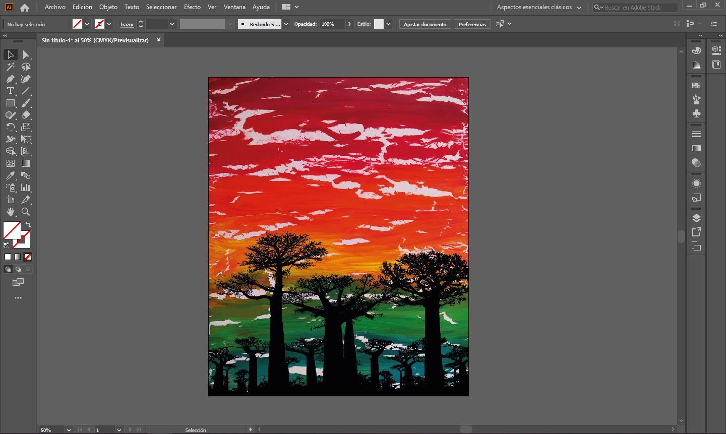This screenshot has width=726, height=434.
Task: Open zoom level 50% dropdown
Action: (69, 430)
